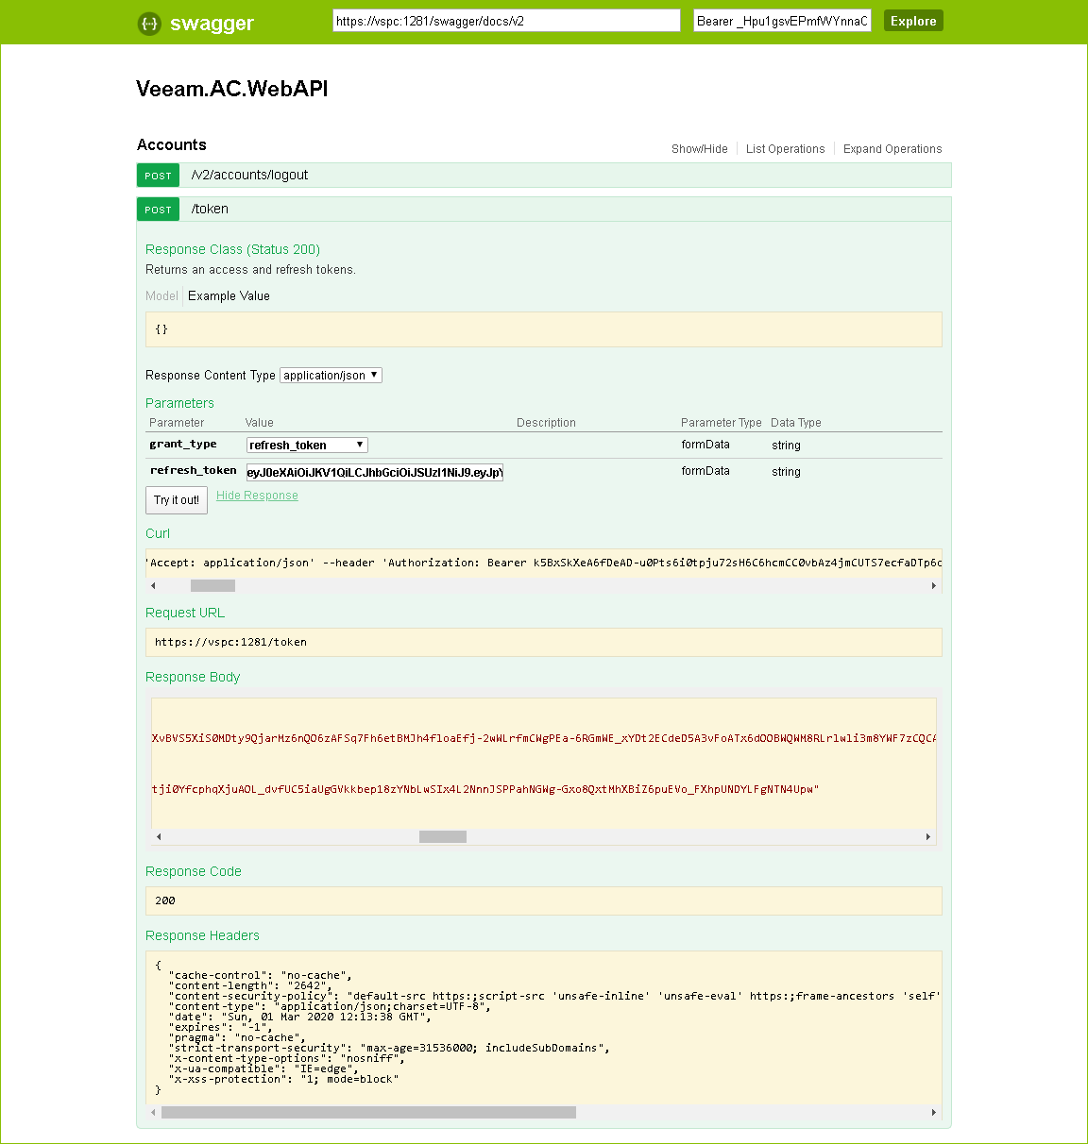This screenshot has height=1144, width=1088.
Task: Click POST badge of /token operation
Action: pyautogui.click(x=158, y=210)
